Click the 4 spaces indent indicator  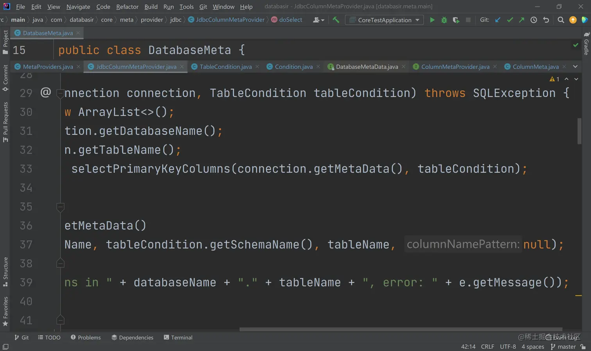point(532,347)
